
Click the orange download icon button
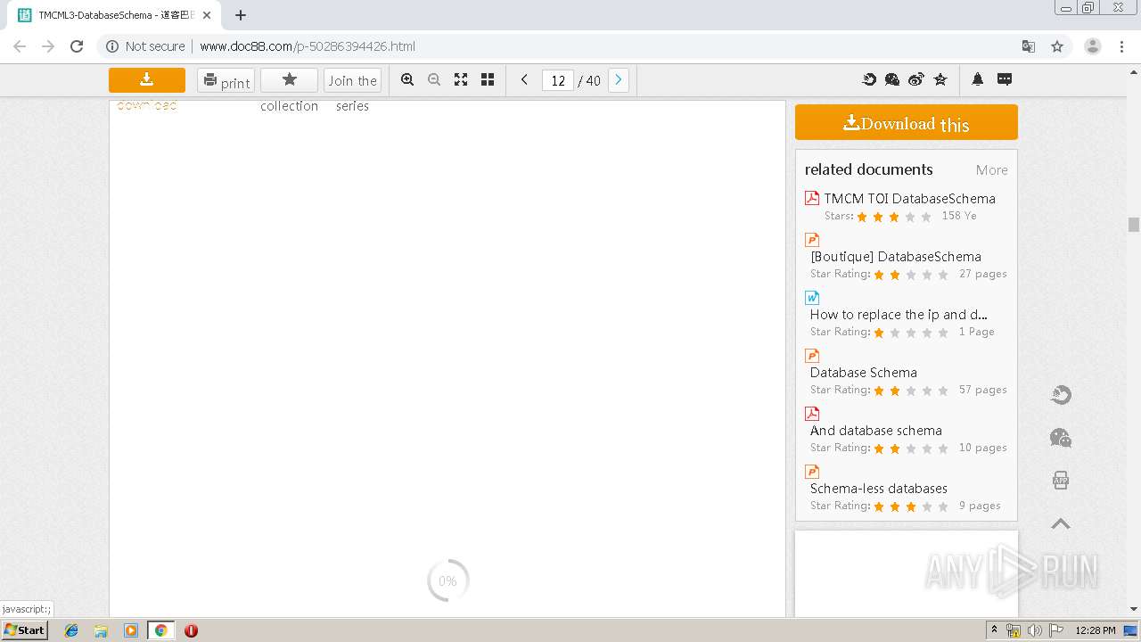(x=147, y=80)
